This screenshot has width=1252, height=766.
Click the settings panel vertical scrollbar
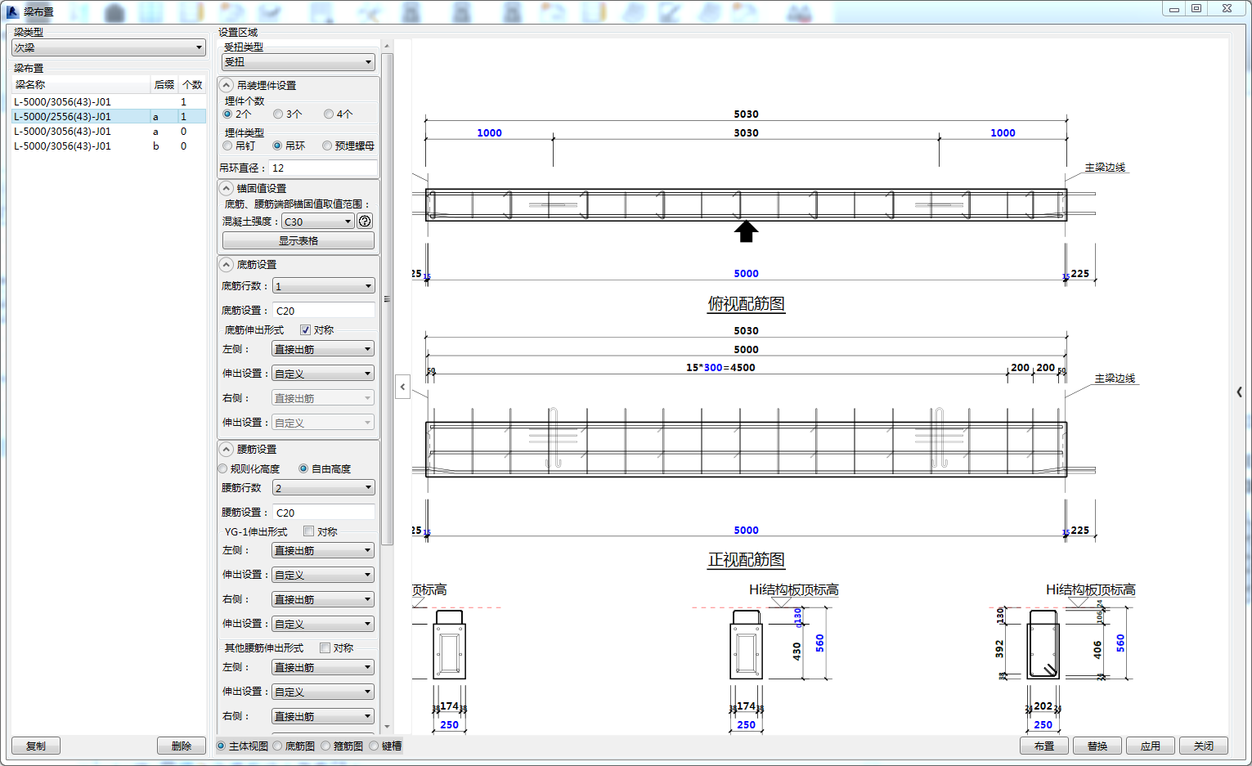(388, 298)
